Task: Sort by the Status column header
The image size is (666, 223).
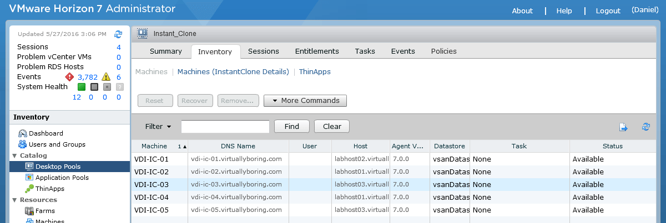Action: pos(613,146)
